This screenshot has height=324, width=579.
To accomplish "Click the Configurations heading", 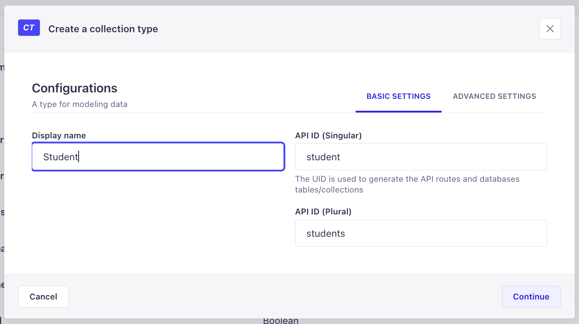I will [x=74, y=88].
